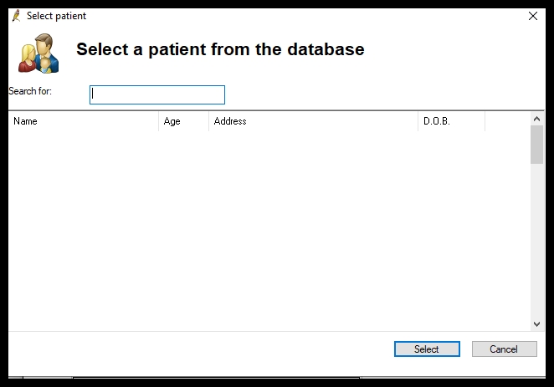Click the scrollbar up arrow
Screen dimensions: 554x387
(x=536, y=120)
